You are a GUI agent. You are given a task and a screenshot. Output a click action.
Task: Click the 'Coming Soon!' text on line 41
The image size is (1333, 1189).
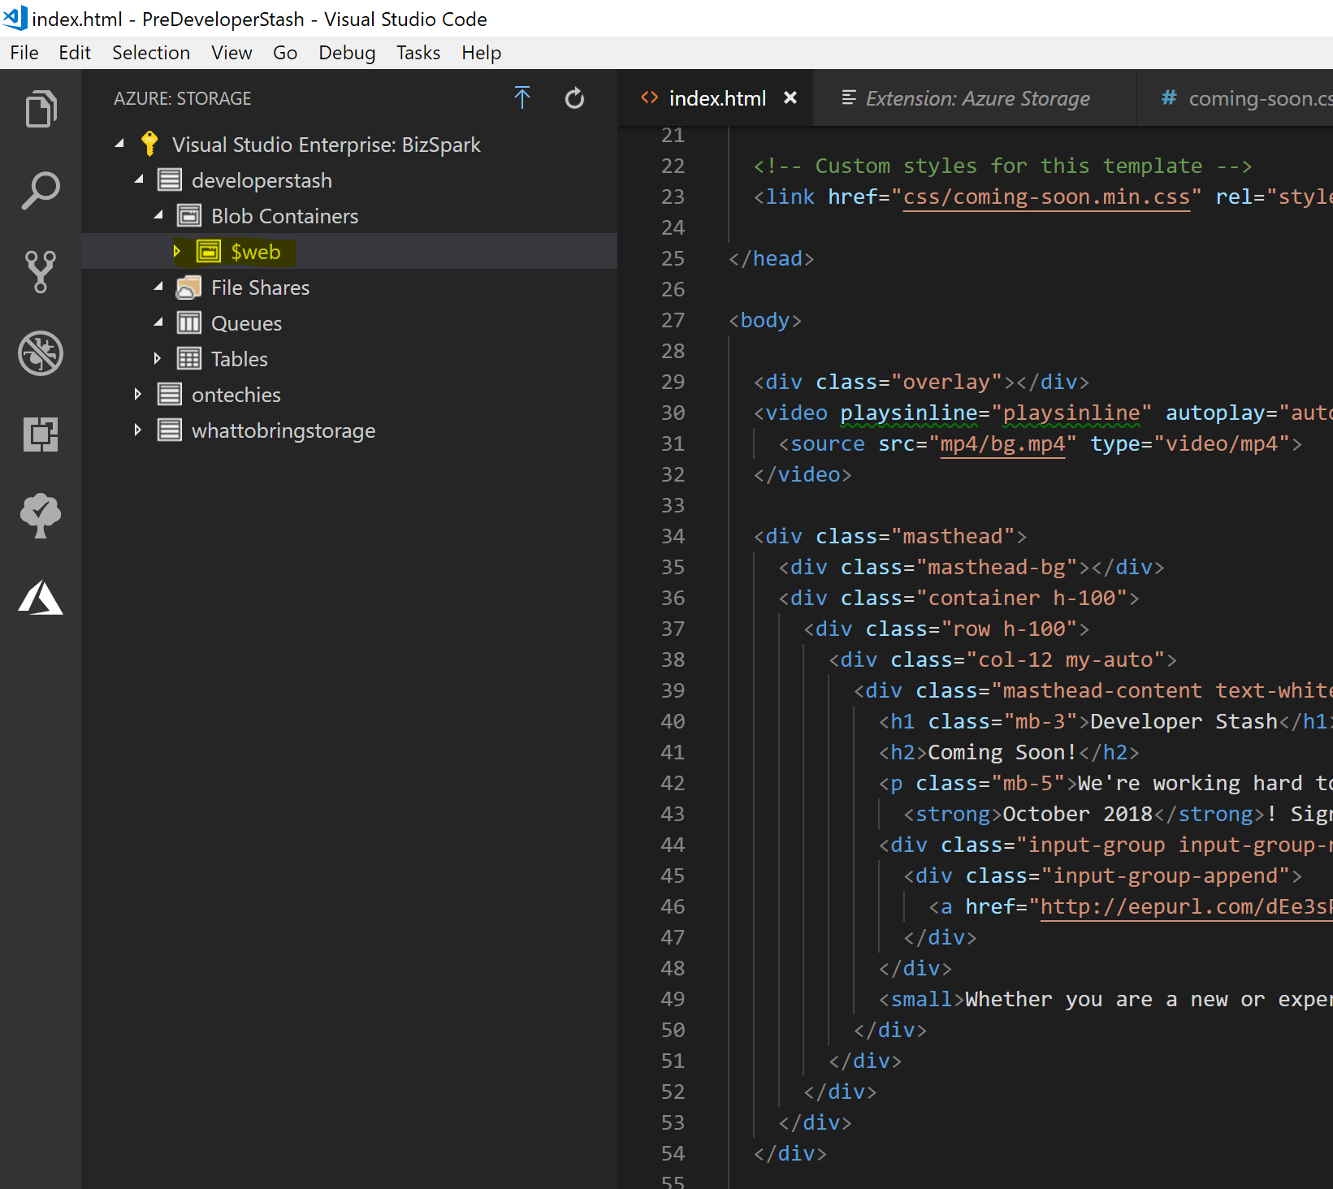click(x=1002, y=753)
